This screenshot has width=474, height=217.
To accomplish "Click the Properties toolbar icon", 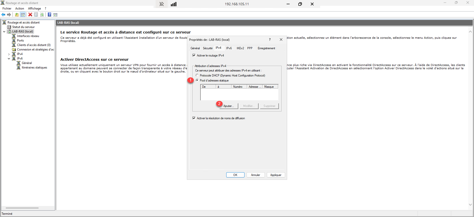I will coord(36,15).
